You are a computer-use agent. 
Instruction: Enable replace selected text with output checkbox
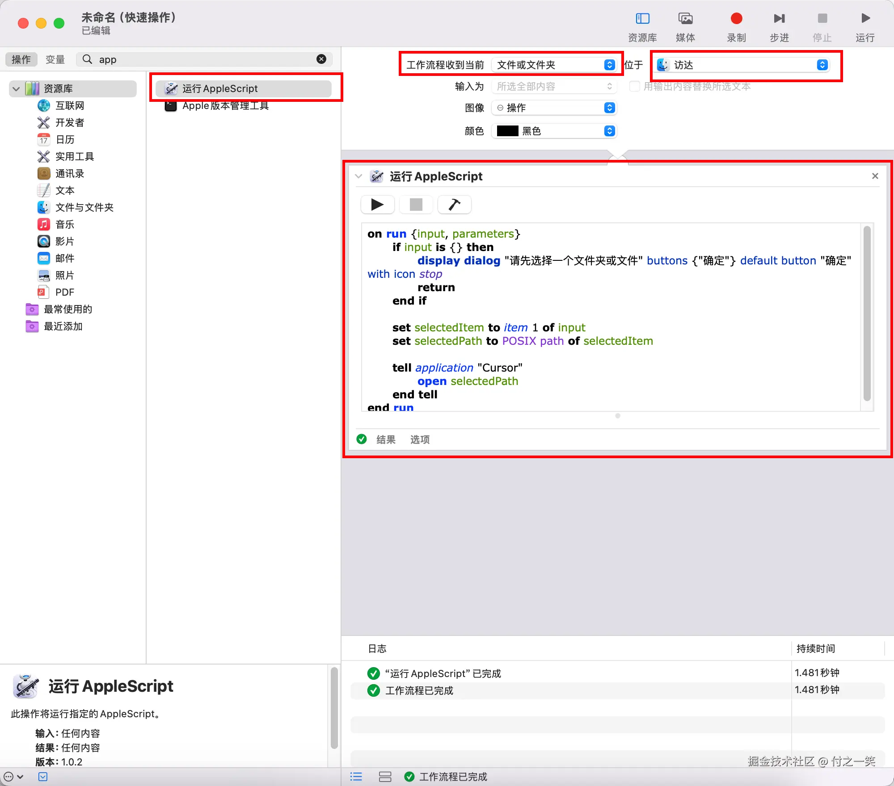[634, 86]
